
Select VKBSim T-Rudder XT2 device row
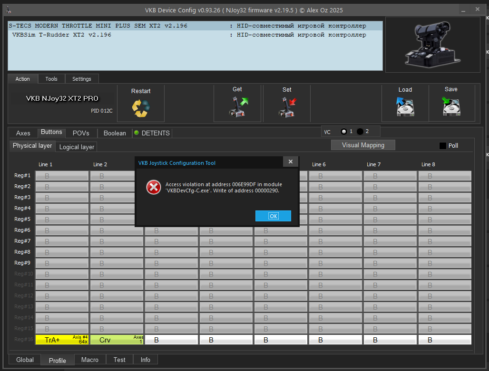tap(195, 35)
